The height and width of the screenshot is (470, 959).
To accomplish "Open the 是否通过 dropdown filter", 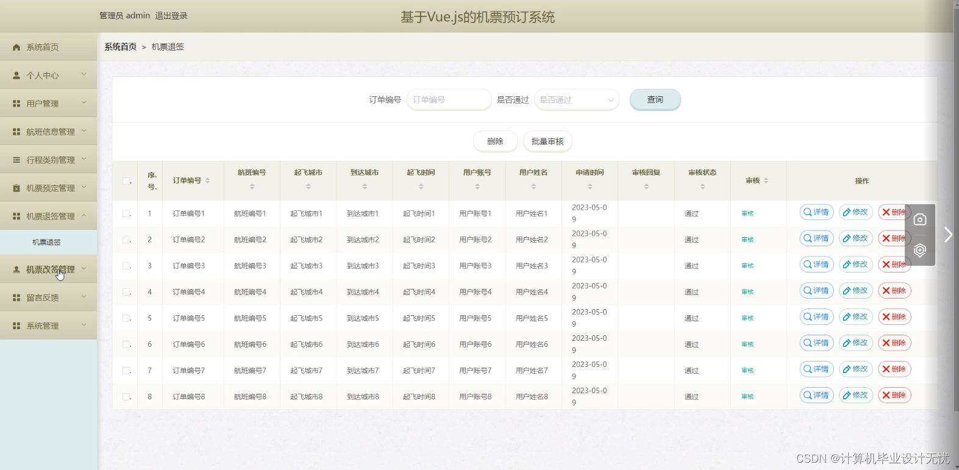I will [577, 99].
